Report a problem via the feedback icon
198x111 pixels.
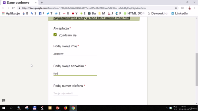coord(4,100)
